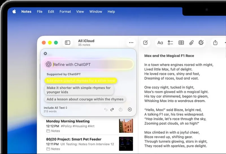Click the share icon in toolbar
The image size is (226, 154).
pos(215,43)
